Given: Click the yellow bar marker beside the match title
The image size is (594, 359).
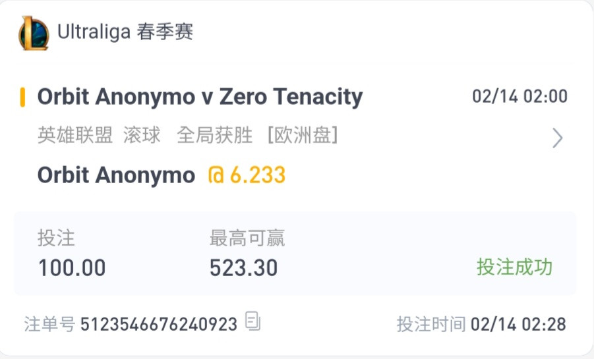Looking at the screenshot, I should pos(22,97).
